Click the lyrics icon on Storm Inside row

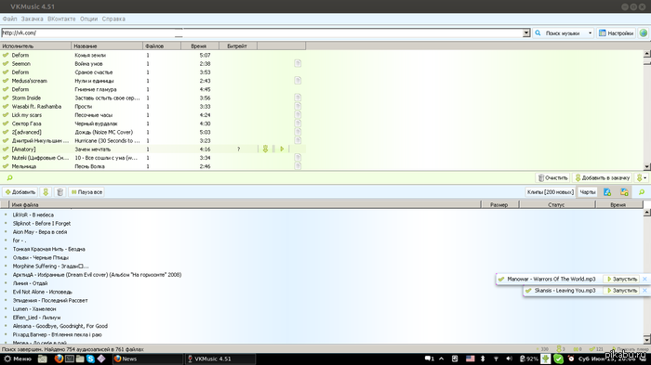[298, 98]
